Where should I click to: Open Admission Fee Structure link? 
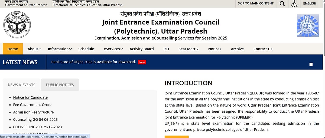(x=33, y=112)
